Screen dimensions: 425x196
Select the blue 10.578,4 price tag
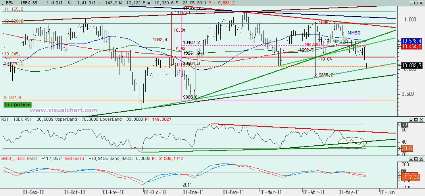(411, 41)
